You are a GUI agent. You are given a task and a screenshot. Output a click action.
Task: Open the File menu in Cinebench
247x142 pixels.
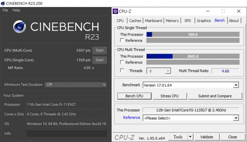click(x=5, y=10)
